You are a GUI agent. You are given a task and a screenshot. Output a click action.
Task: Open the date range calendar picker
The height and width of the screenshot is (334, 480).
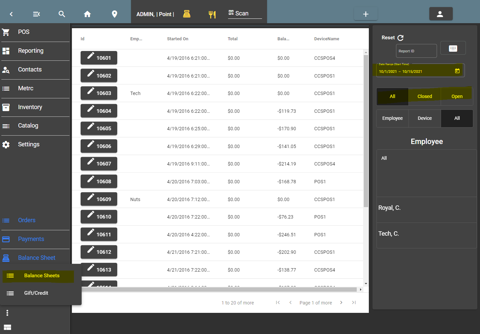pyautogui.click(x=457, y=71)
